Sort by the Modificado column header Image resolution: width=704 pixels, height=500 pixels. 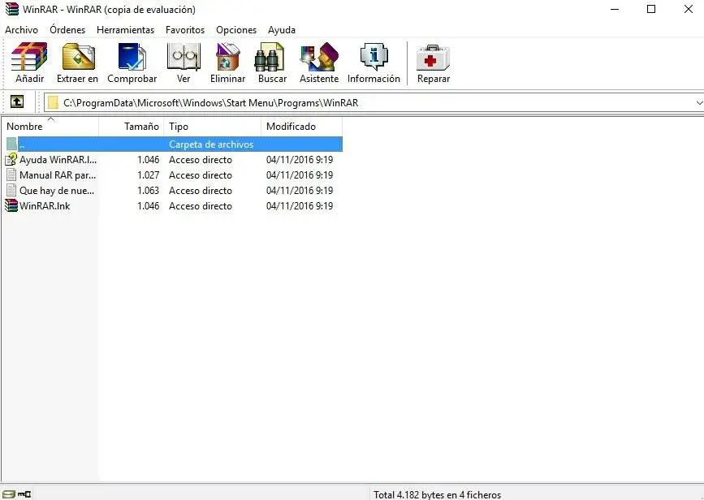302,126
